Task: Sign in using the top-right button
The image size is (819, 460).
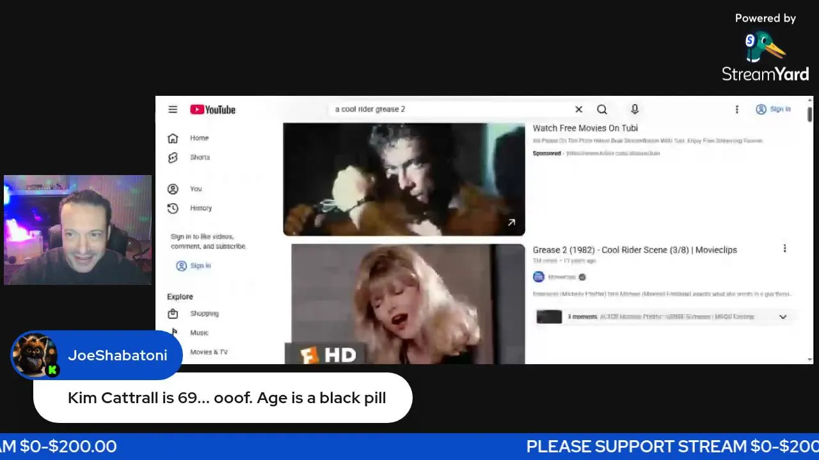Action: tap(774, 109)
